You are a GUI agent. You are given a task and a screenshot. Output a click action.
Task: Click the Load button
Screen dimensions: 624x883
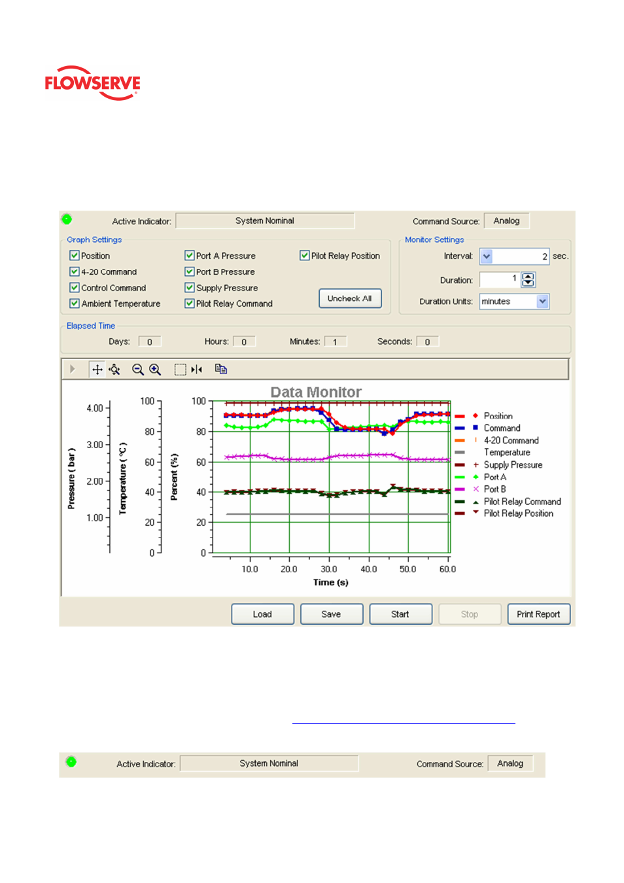click(x=262, y=614)
